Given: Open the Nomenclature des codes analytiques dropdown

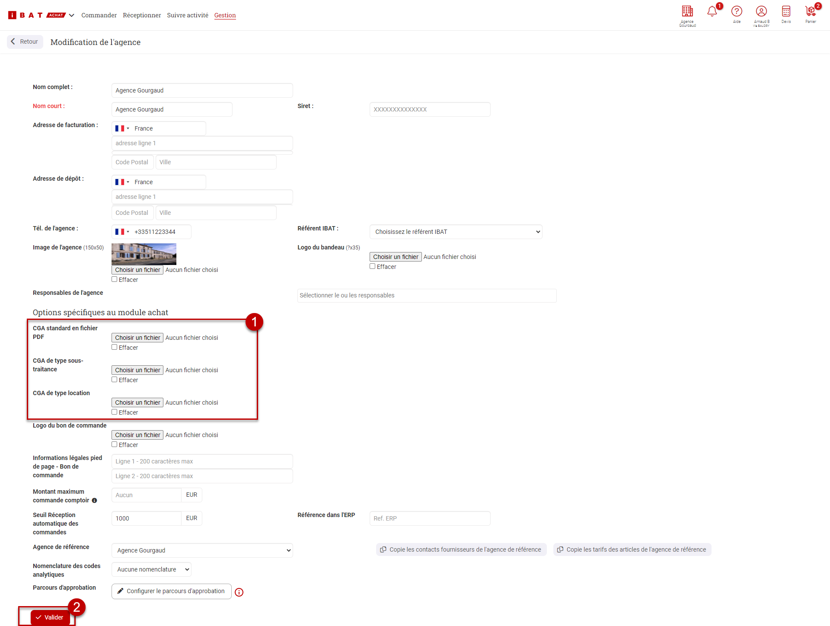Looking at the screenshot, I should pyautogui.click(x=151, y=569).
